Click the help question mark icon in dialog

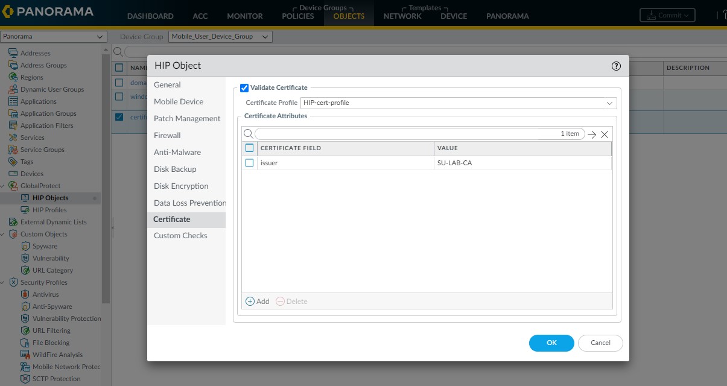(616, 66)
